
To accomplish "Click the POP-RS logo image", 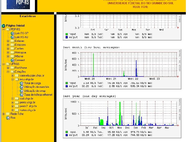I will [18, 4].
